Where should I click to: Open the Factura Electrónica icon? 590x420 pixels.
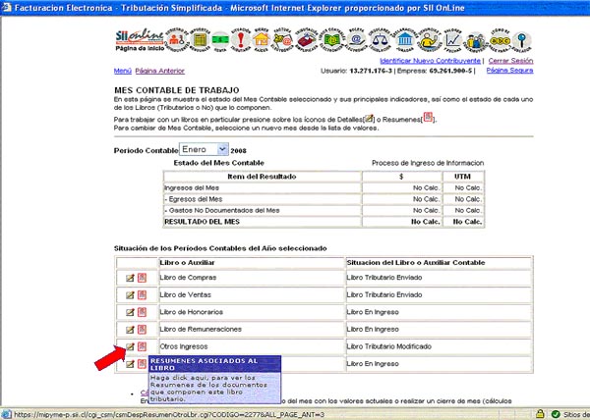[283, 40]
